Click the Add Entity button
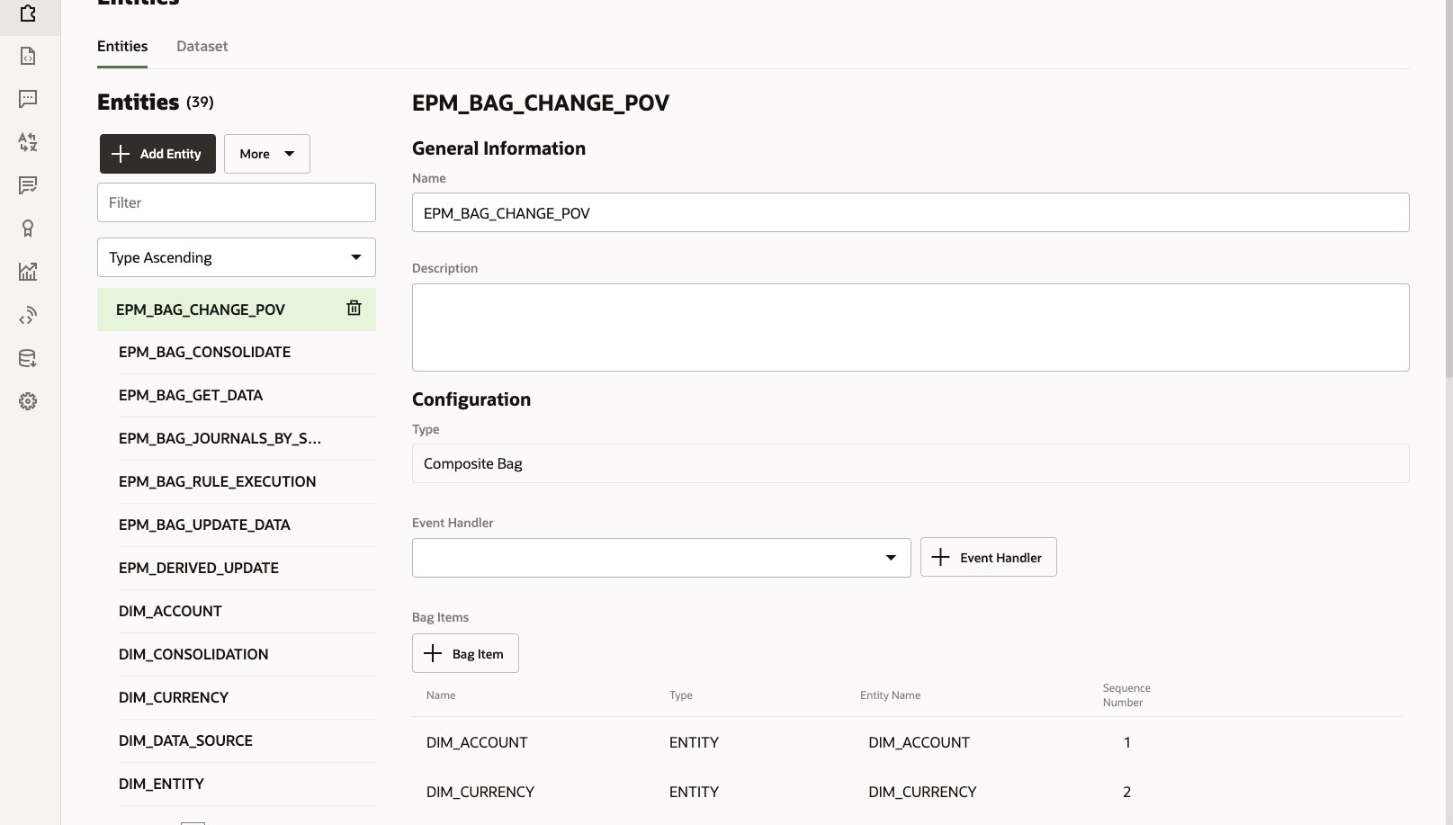 pyautogui.click(x=157, y=154)
